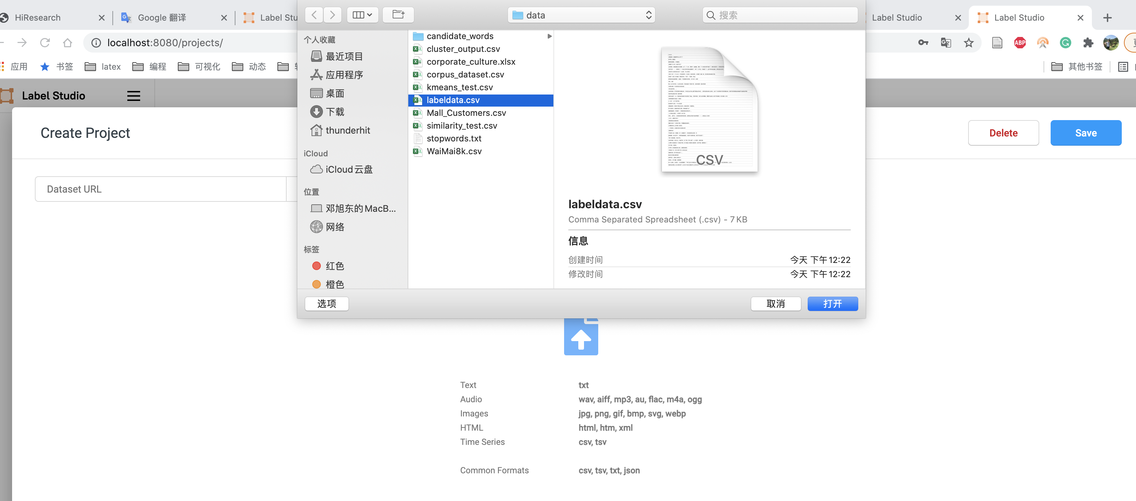Switch to the Google 翻译 tab
The image size is (1136, 501).
161,18
